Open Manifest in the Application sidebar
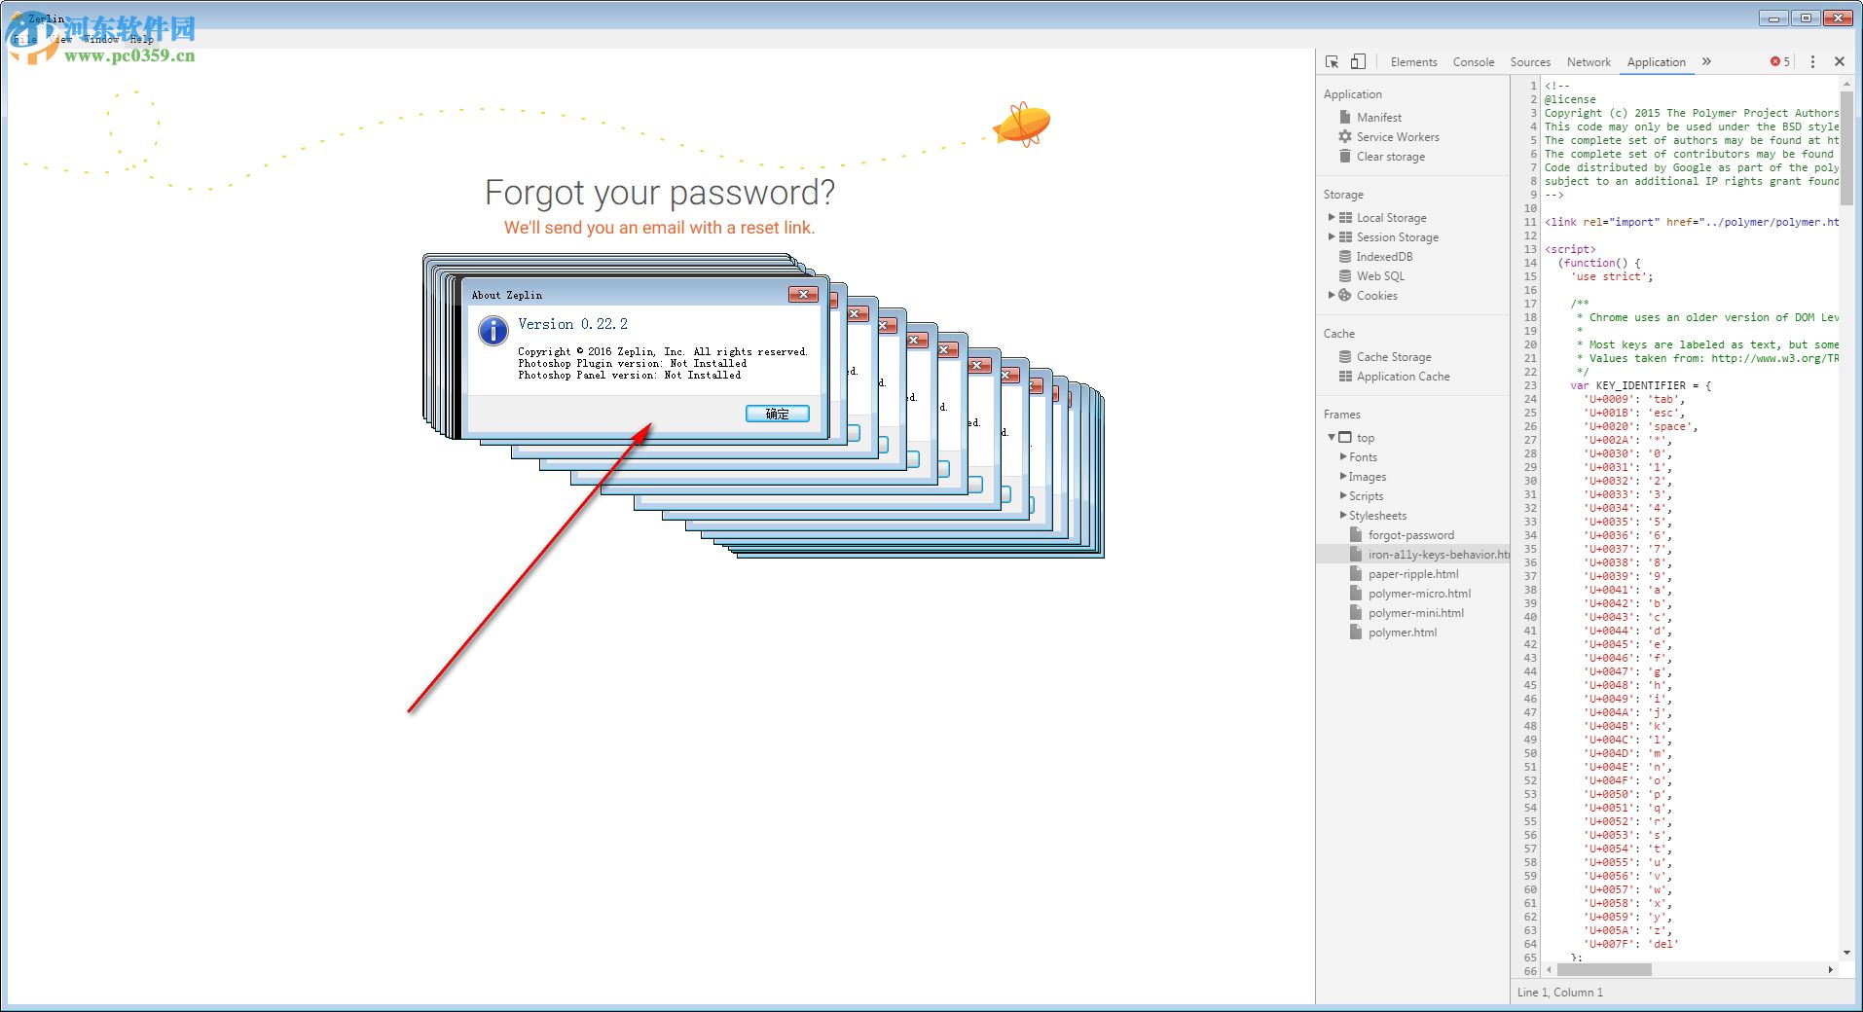Viewport: 1863px width, 1012px height. (1379, 117)
